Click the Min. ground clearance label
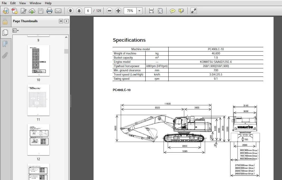282x180 pixels. click(127, 70)
